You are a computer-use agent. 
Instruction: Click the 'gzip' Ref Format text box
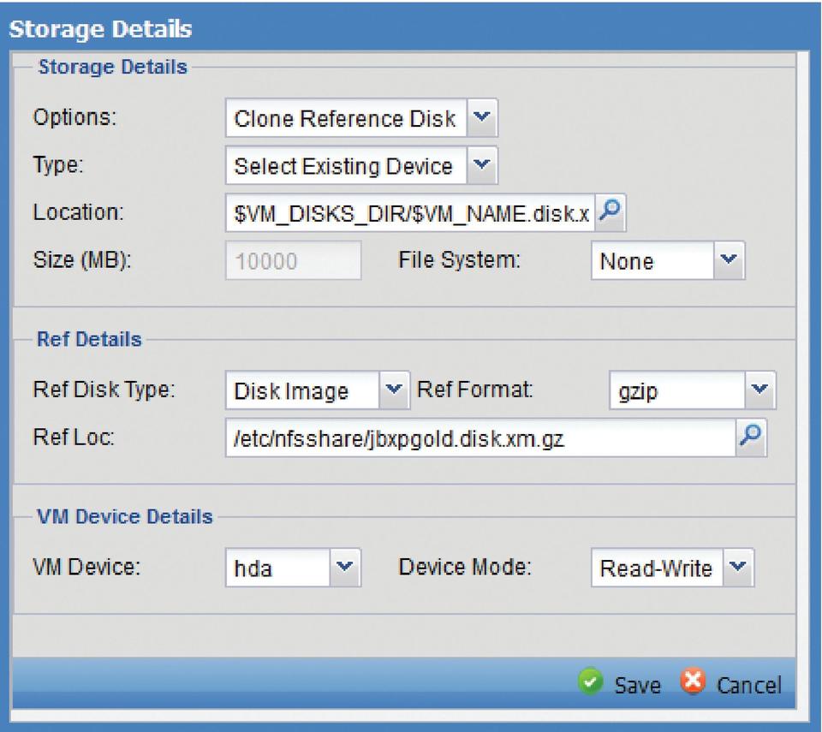point(676,391)
